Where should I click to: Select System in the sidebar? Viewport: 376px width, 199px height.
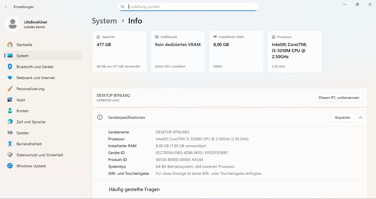click(x=23, y=56)
